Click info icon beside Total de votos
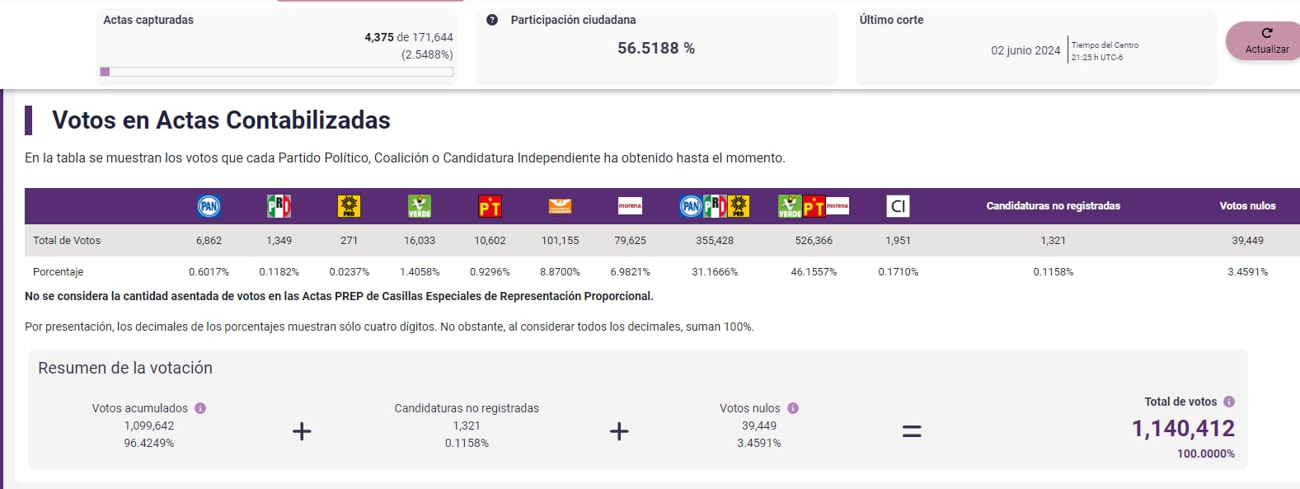The height and width of the screenshot is (489, 1300). pyautogui.click(x=1229, y=402)
